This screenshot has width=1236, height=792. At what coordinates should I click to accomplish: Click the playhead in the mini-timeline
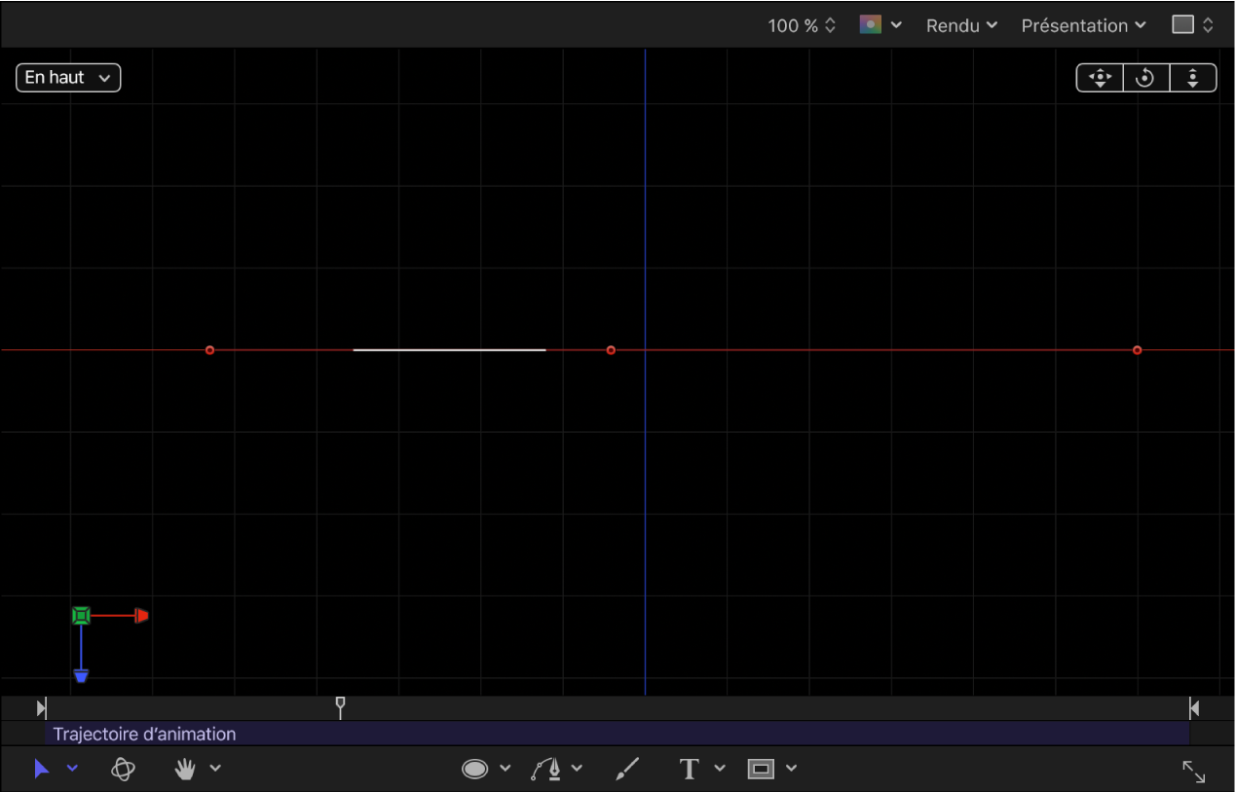click(340, 706)
